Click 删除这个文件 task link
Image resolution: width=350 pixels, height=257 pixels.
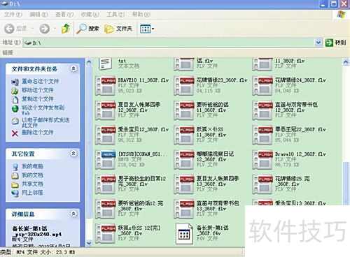[x=38, y=133]
